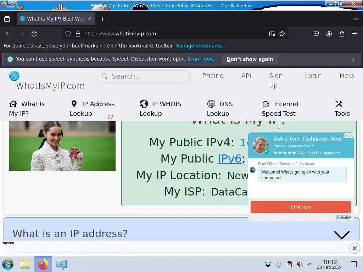
Task: Open the Help page
Action: pos(347,76)
